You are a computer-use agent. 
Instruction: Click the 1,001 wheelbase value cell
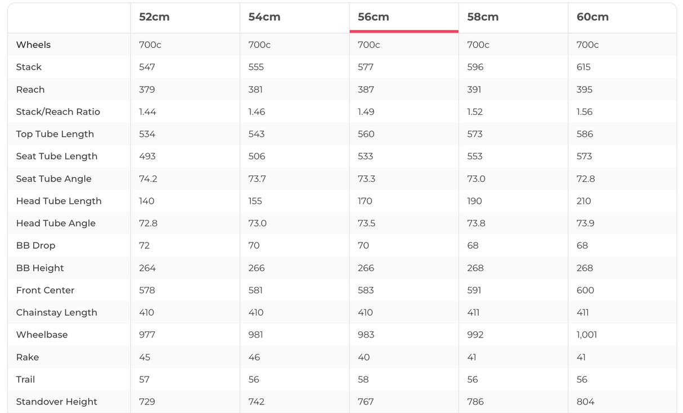[x=587, y=335]
